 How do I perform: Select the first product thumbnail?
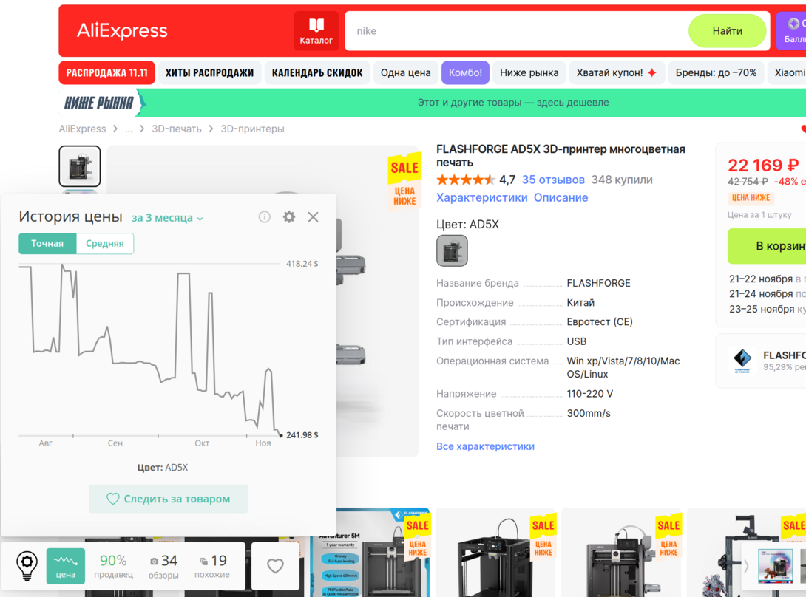pyautogui.click(x=80, y=166)
